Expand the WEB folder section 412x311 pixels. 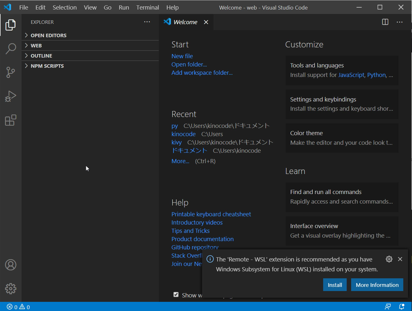click(90, 45)
